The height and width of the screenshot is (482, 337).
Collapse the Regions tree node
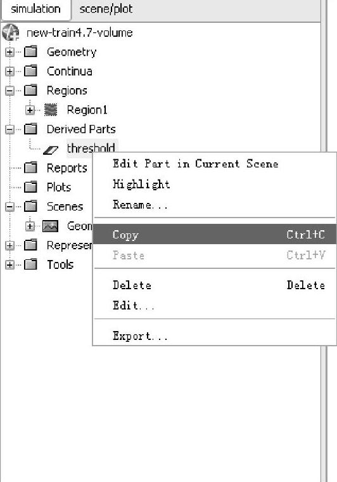10,91
